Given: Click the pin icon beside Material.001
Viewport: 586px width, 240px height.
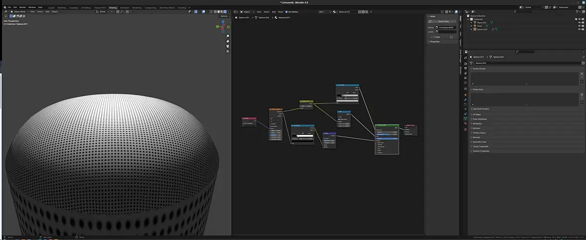Looking at the screenshot, I should (369, 11).
